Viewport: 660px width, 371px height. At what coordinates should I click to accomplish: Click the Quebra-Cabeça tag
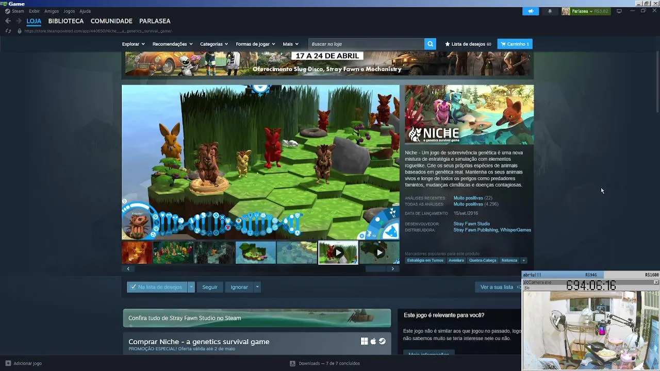point(483,260)
